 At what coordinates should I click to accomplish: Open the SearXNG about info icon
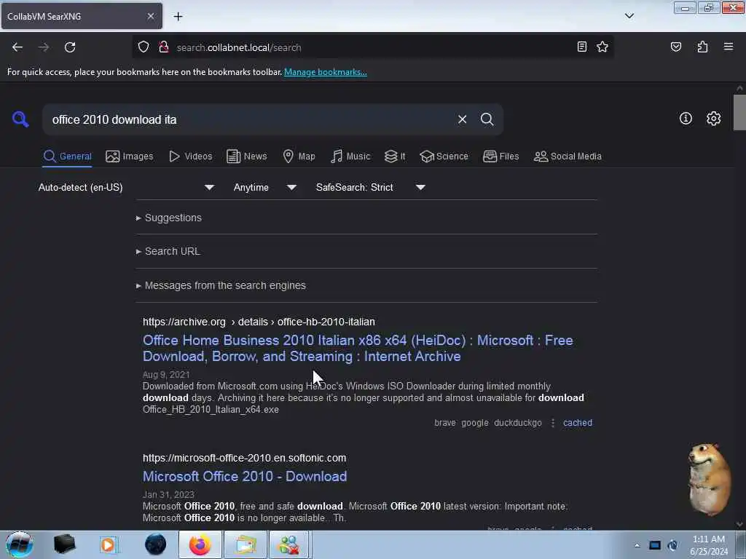686,119
